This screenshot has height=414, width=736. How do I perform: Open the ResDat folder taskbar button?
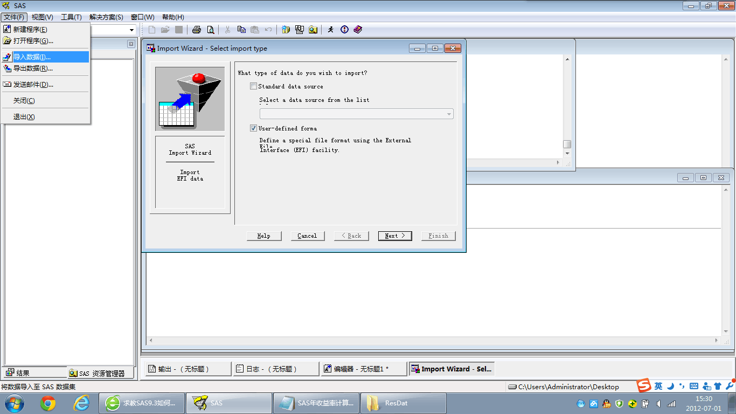[x=403, y=403]
